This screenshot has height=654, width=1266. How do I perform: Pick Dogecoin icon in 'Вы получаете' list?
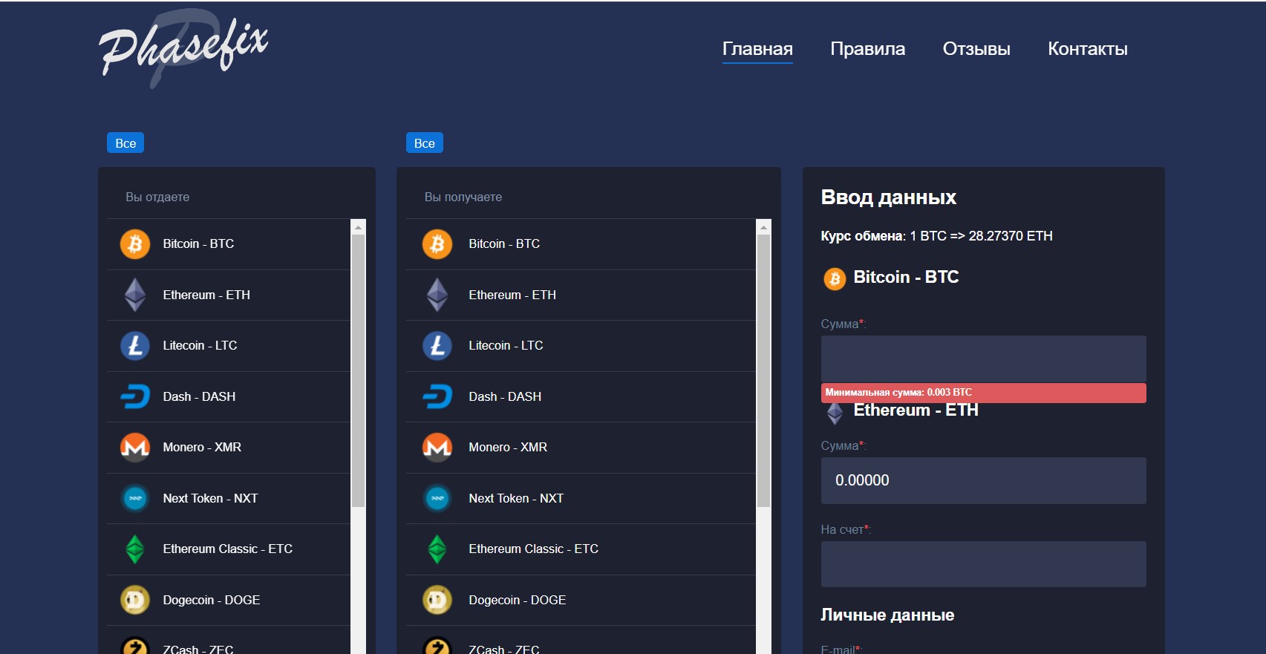pyautogui.click(x=437, y=600)
